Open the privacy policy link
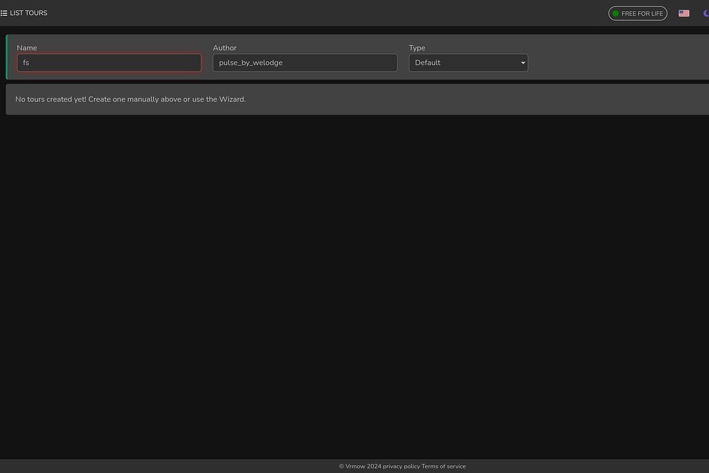This screenshot has width=709, height=473. pos(401,466)
